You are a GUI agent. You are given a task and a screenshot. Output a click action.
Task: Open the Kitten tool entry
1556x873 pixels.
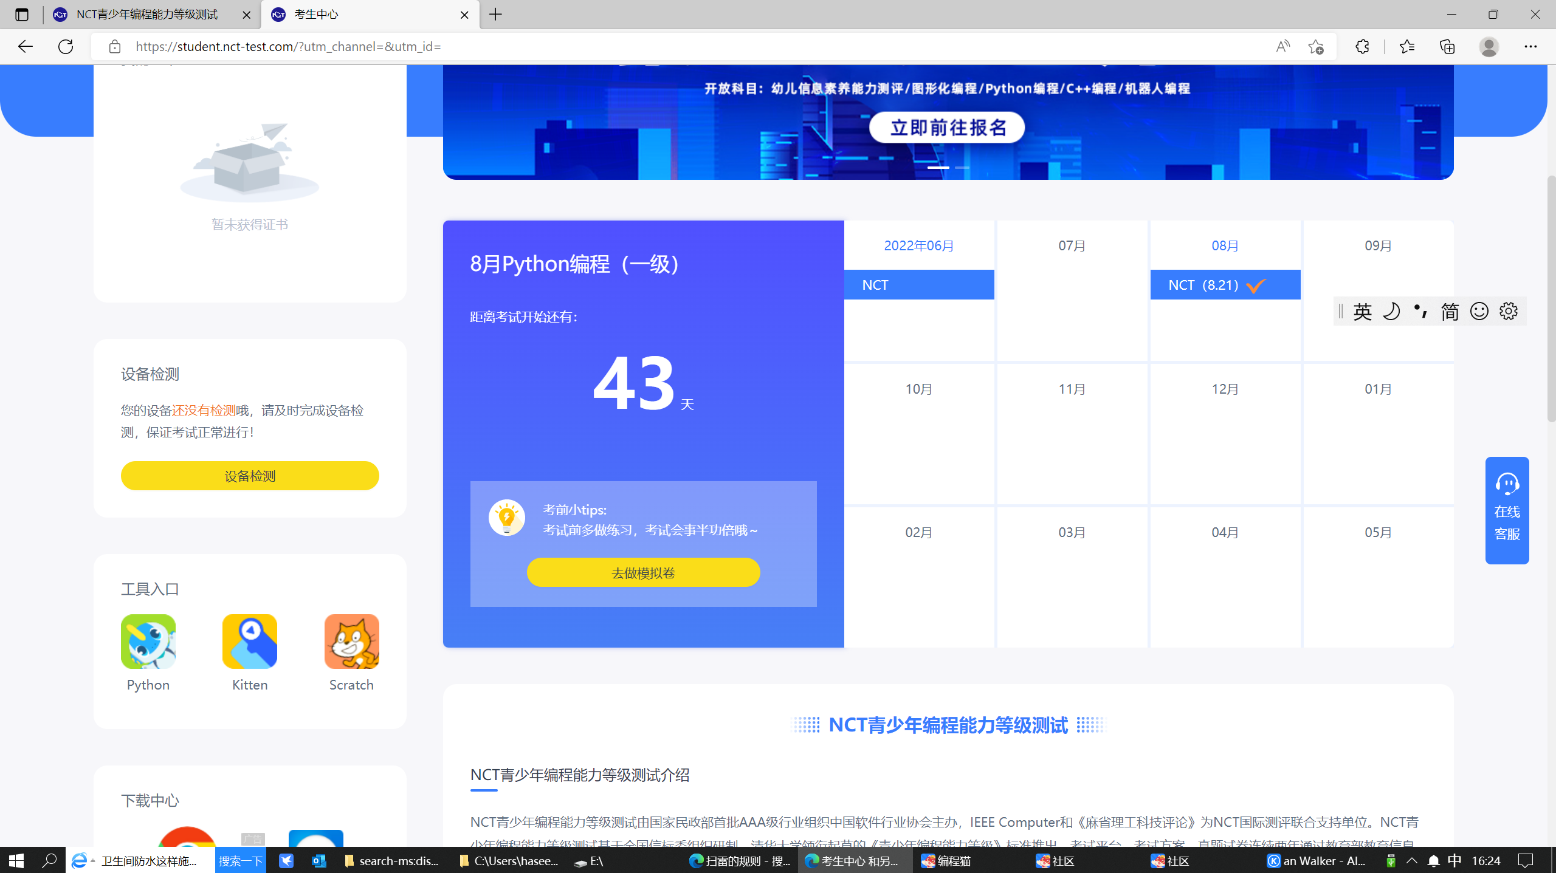pos(250,641)
